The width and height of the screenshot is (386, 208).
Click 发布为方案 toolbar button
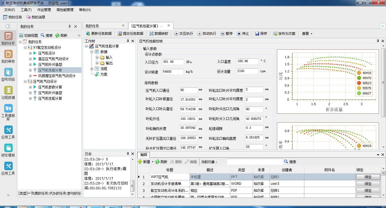[284, 34]
